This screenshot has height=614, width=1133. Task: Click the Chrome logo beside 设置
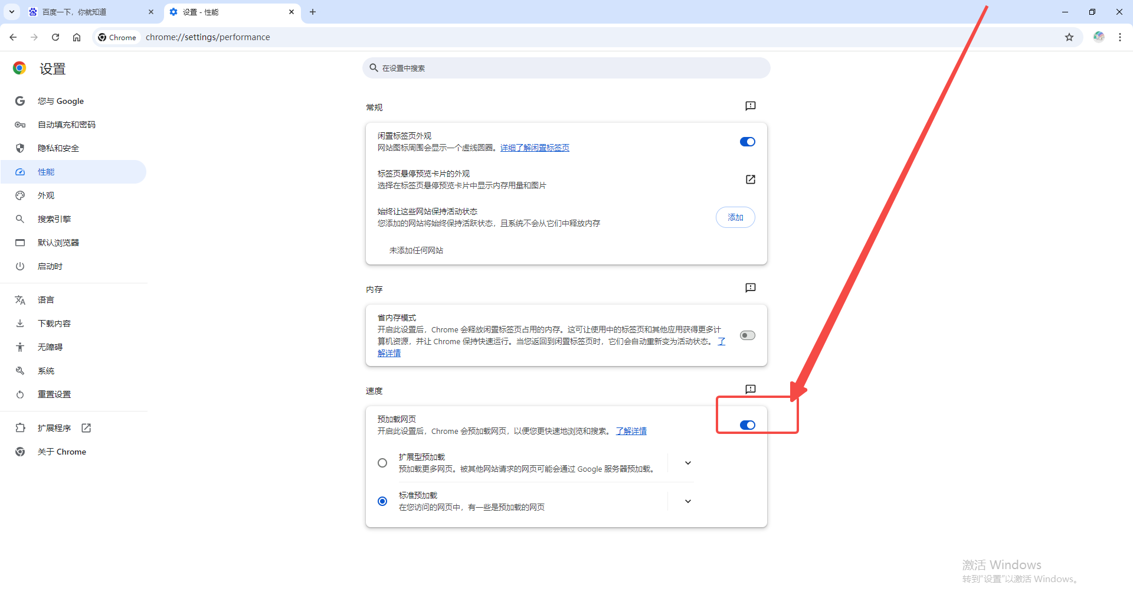[x=19, y=68]
